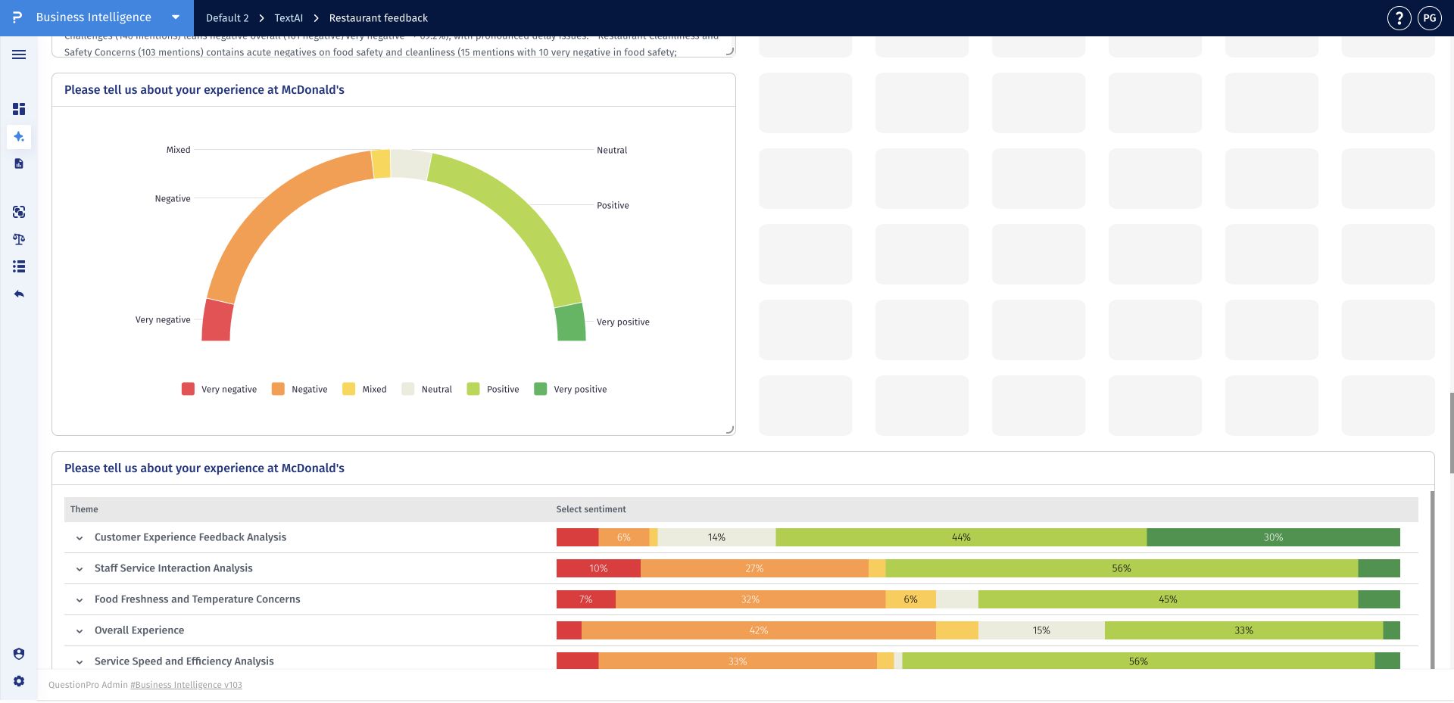Toggle the Mixed legend item

[x=364, y=389]
